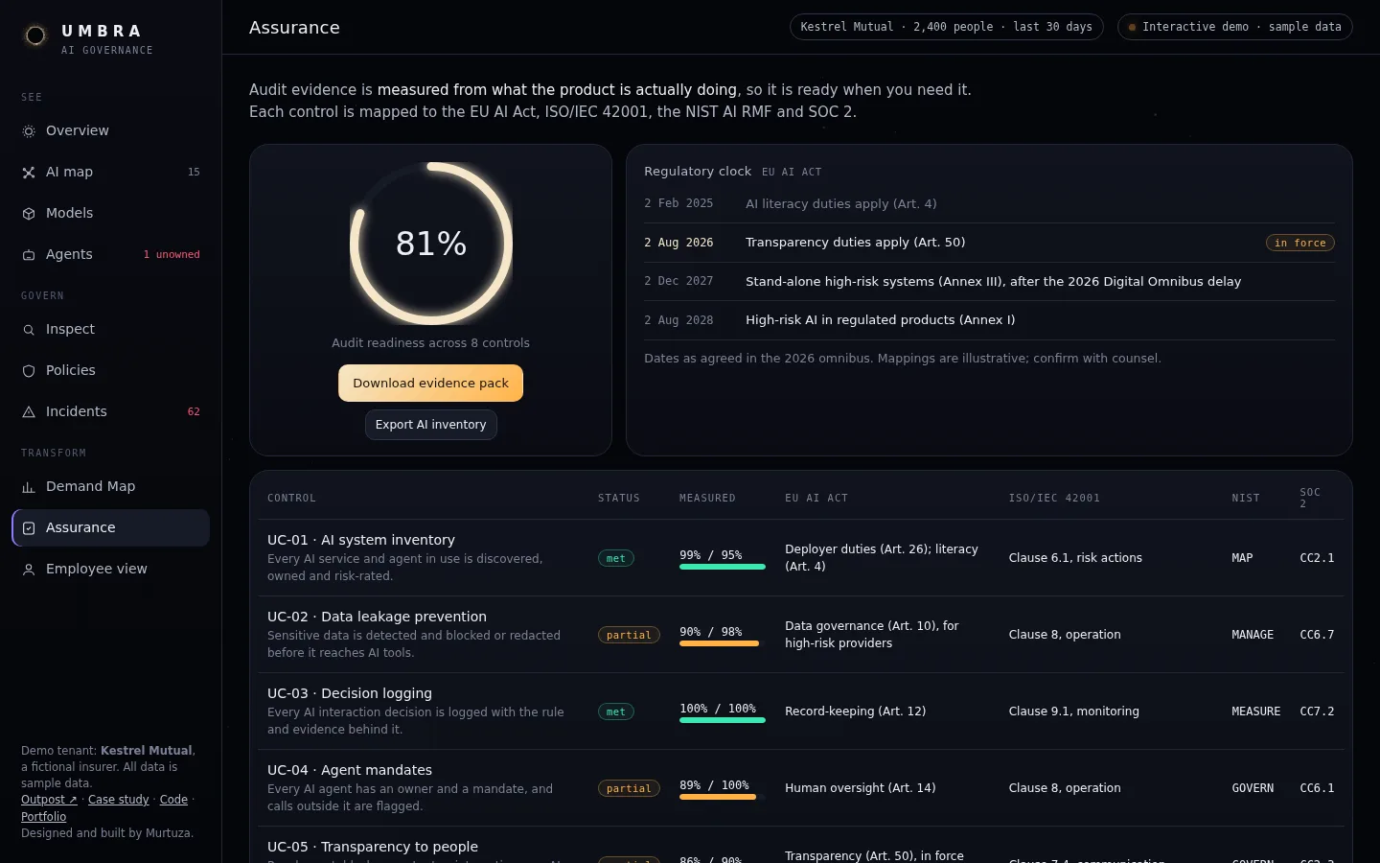Switch to Demand Map
The height and width of the screenshot is (863, 1380).
111,486
